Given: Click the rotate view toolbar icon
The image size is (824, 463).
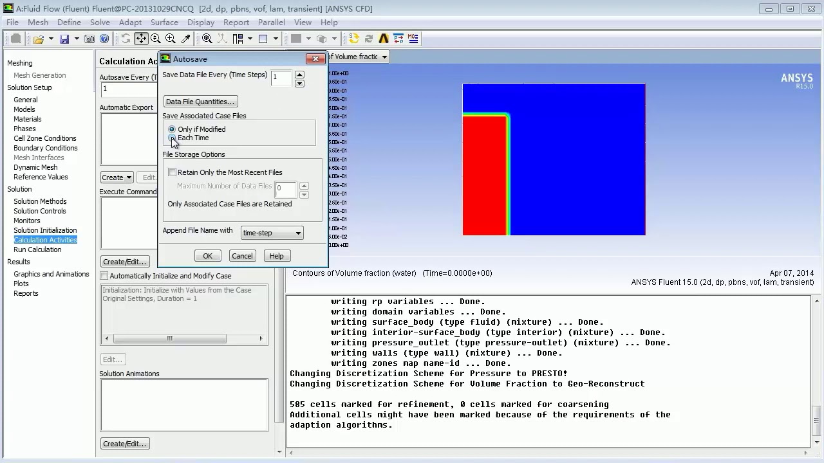Looking at the screenshot, I should (x=126, y=39).
